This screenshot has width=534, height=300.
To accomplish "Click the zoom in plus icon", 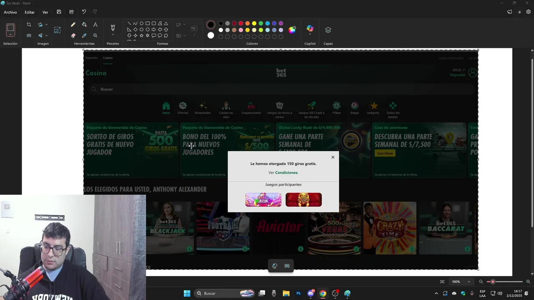I will 528,282.
